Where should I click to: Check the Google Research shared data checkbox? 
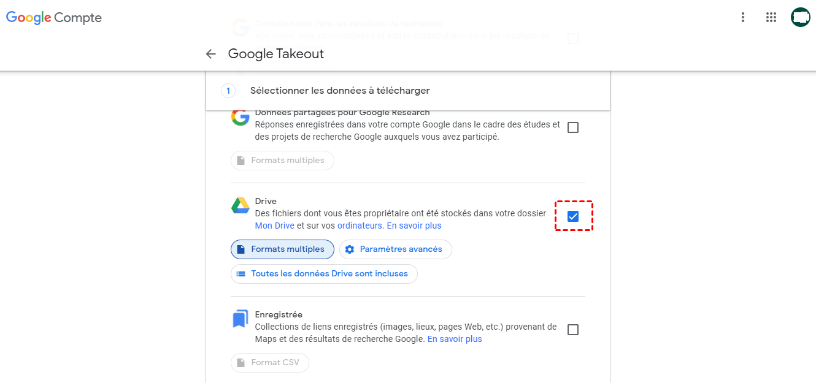[573, 127]
